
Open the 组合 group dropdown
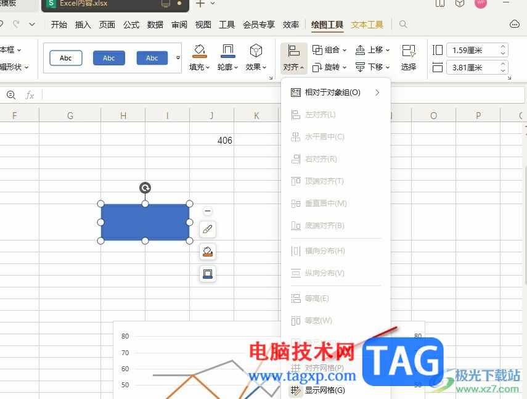click(x=329, y=50)
